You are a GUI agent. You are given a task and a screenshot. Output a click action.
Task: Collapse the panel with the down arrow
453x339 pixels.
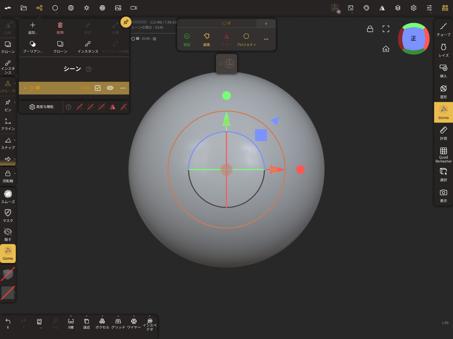(266, 23)
